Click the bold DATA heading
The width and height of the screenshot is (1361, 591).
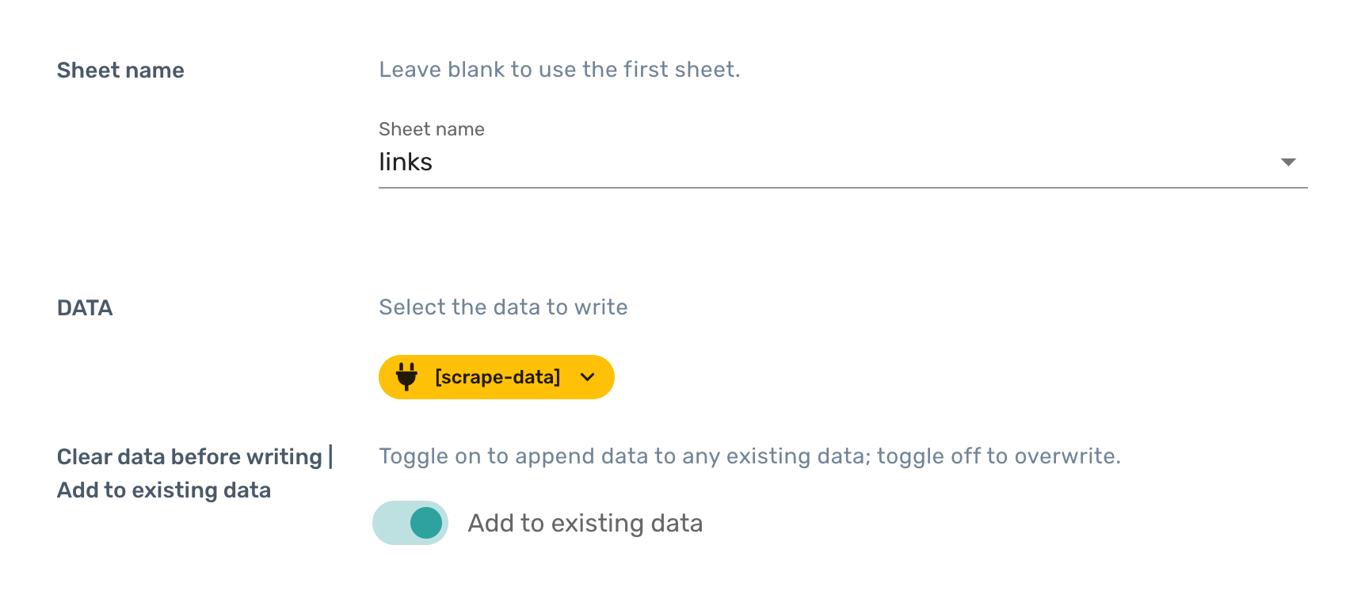click(x=85, y=308)
